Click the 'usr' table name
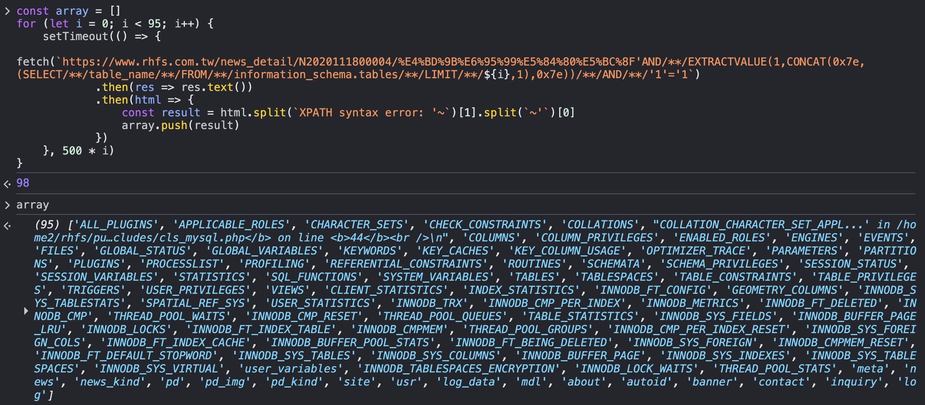 coord(406,382)
